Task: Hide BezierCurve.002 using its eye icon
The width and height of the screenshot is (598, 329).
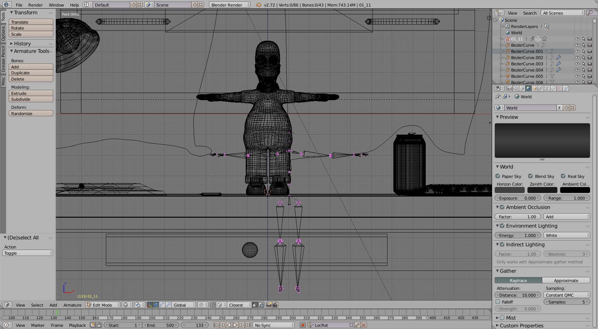Action: [x=577, y=58]
